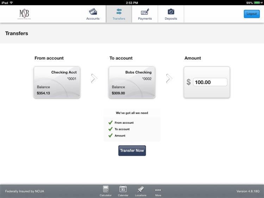Screen dimensions: 264x198
Task: Open the Payments tab
Action: coord(145,14)
